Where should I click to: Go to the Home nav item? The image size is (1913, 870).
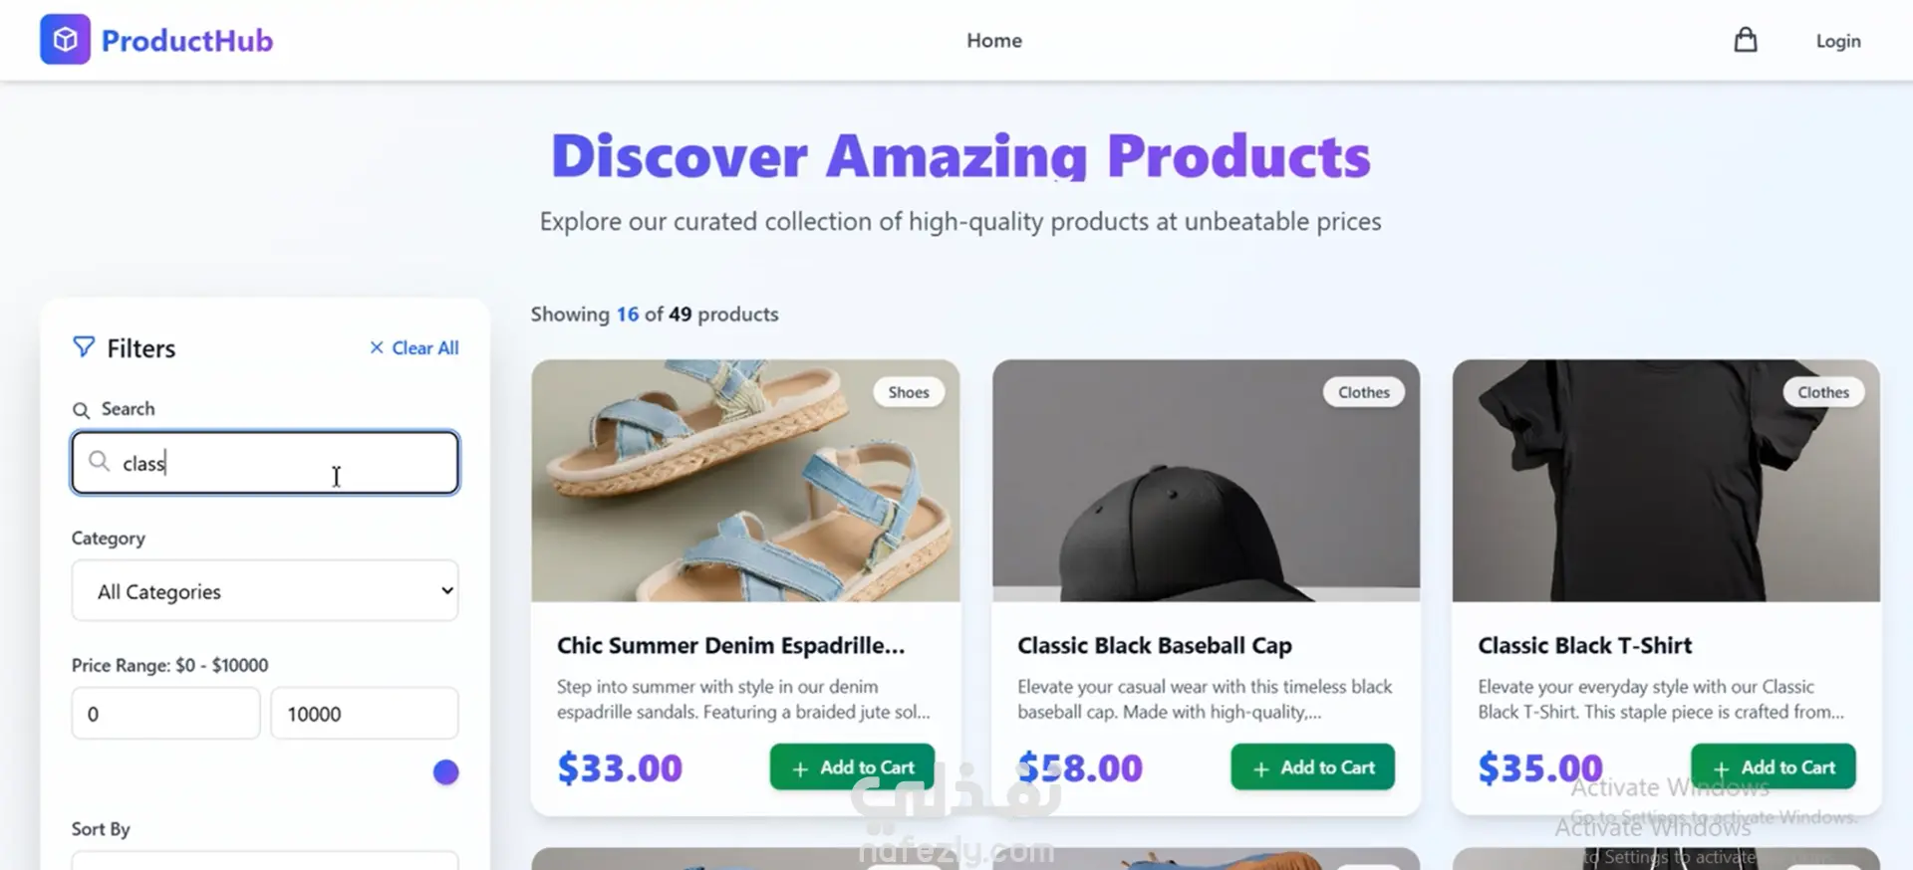[993, 41]
